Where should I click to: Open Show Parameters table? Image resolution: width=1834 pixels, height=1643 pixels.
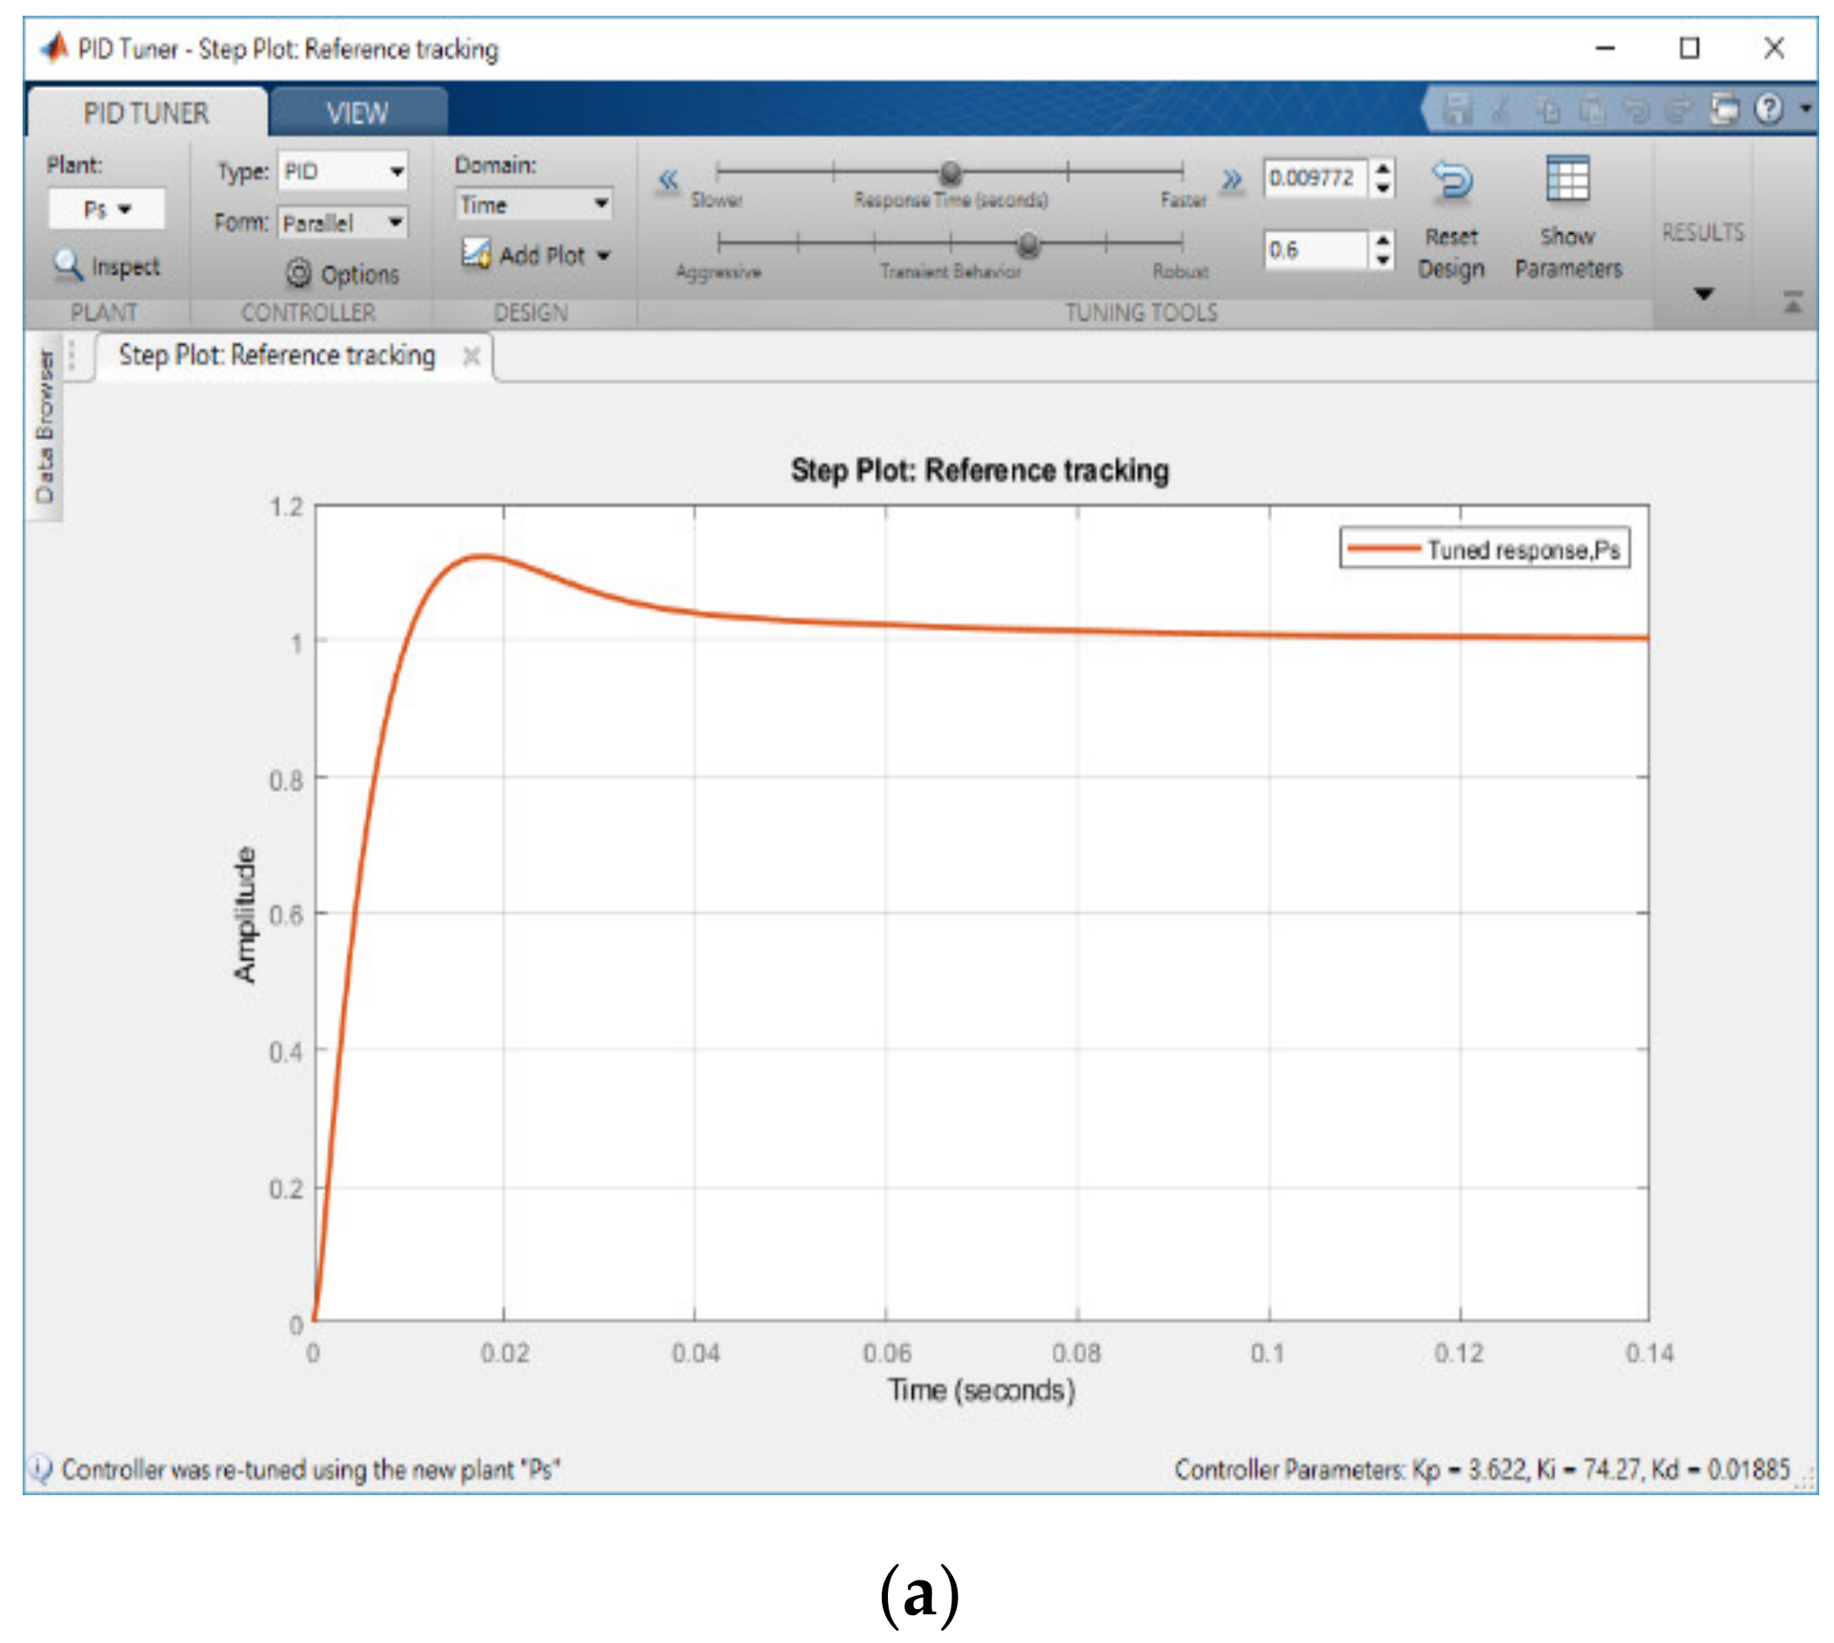(1567, 179)
